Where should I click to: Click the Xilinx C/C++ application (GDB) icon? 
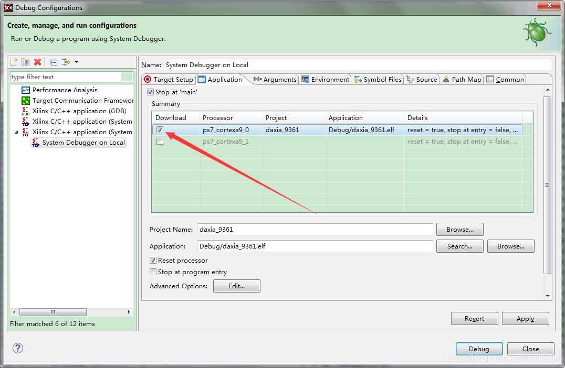(x=26, y=111)
